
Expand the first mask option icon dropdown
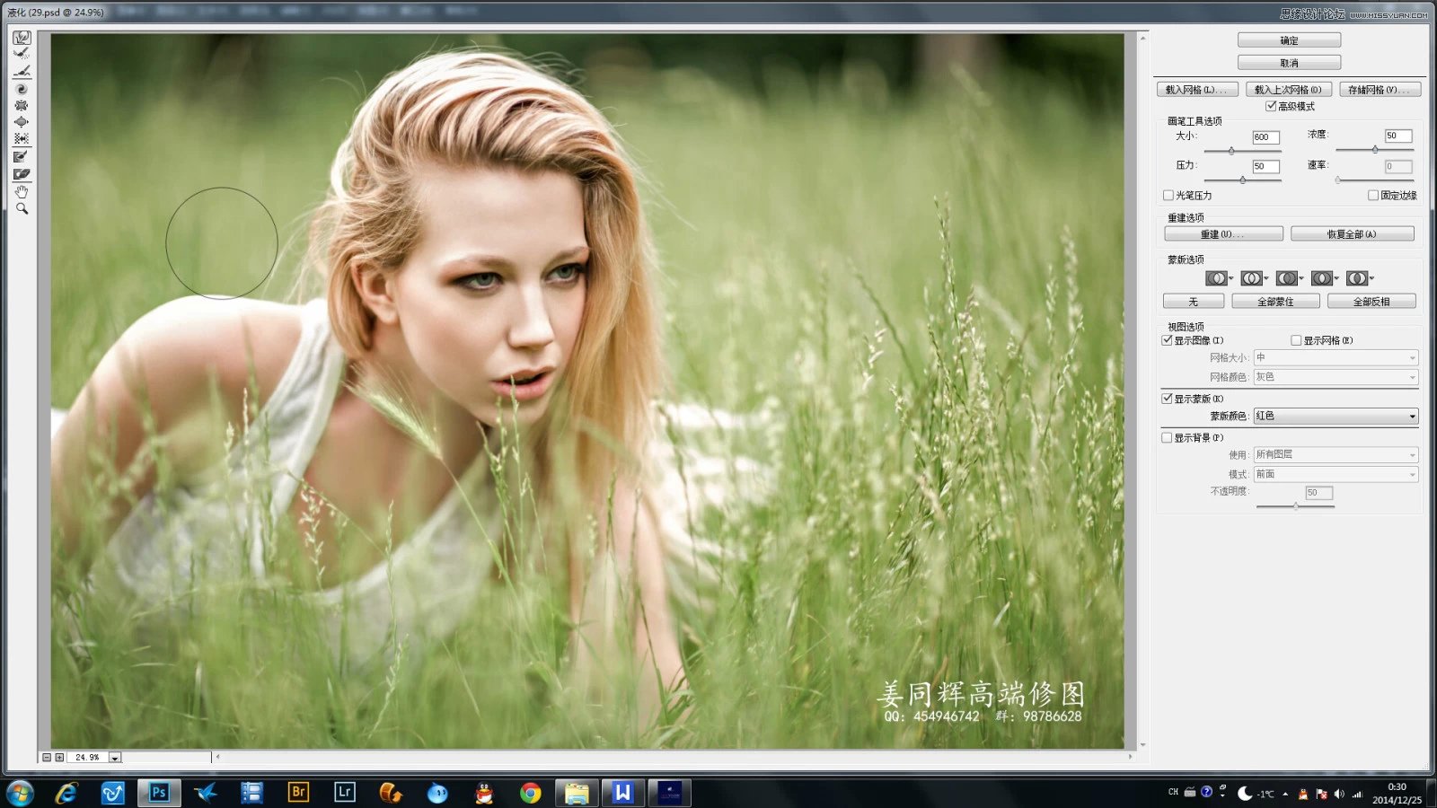1231,278
